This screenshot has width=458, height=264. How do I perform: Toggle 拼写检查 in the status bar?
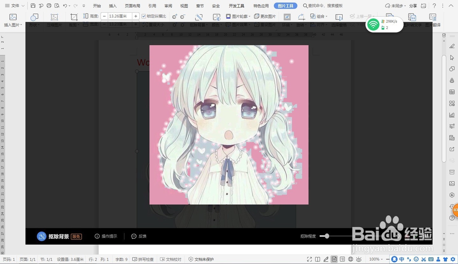tap(143, 259)
